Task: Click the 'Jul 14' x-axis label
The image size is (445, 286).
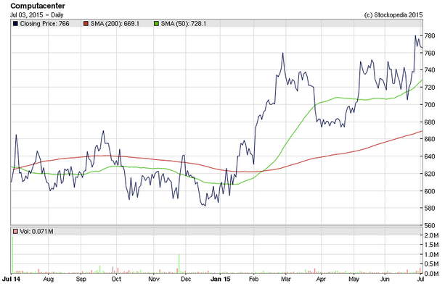Action: [12, 279]
